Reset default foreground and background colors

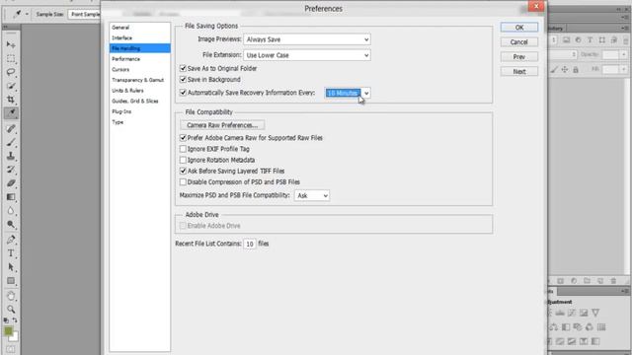point(6,320)
